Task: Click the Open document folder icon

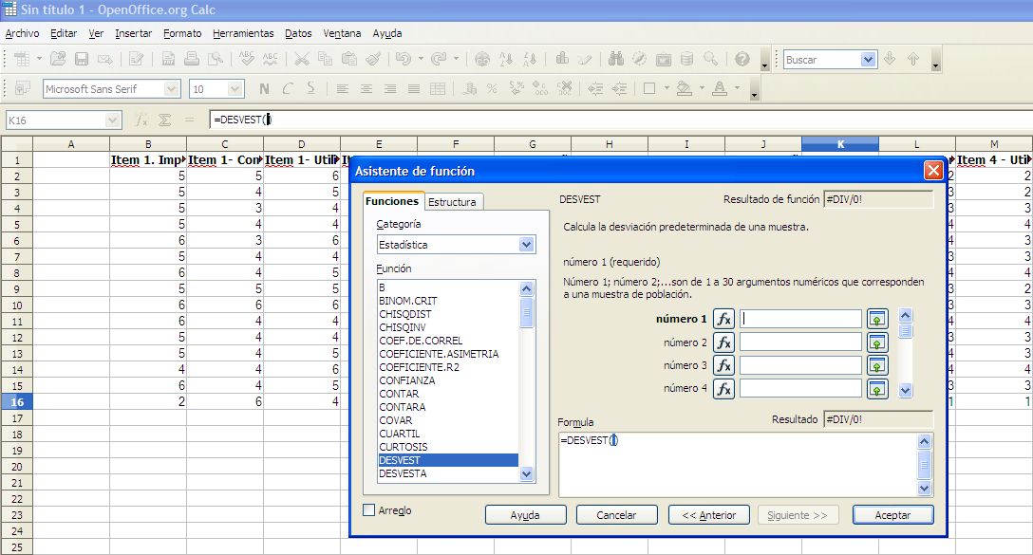Action: point(58,59)
